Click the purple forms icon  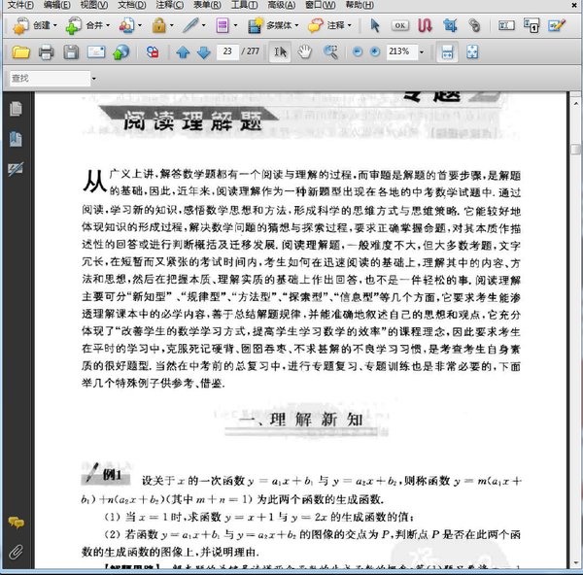tap(223, 25)
